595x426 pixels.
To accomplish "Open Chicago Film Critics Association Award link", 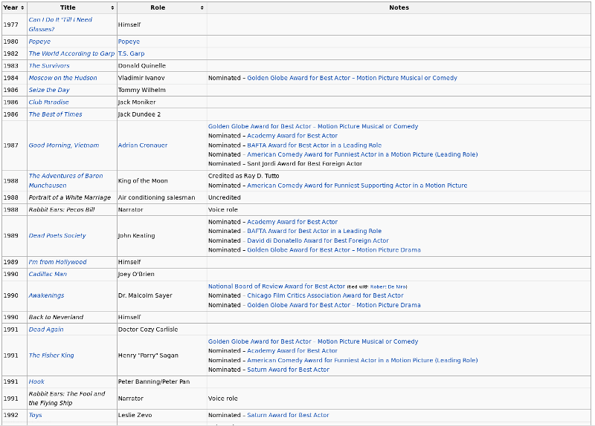I will tap(325, 295).
